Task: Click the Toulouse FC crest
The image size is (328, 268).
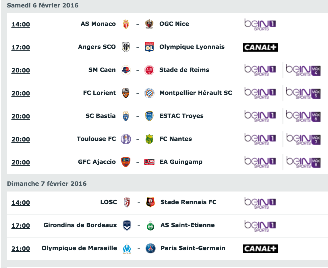Action: [126, 139]
